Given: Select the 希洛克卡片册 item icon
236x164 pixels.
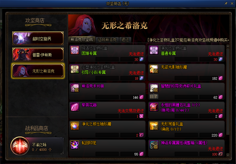Looking at the screenshot, I should pyautogui.click(x=75, y=88).
